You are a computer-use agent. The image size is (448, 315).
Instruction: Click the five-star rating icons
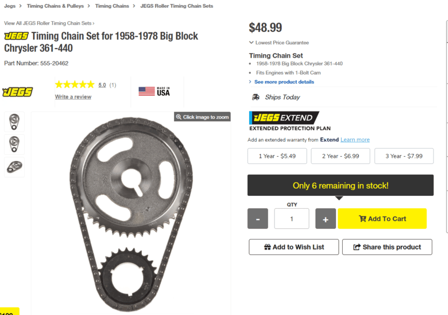(74, 85)
